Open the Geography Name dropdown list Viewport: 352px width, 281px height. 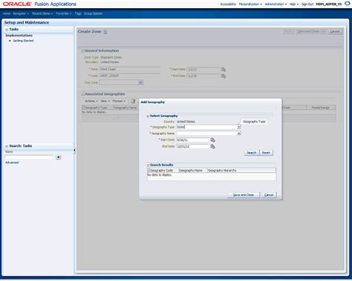click(239, 133)
